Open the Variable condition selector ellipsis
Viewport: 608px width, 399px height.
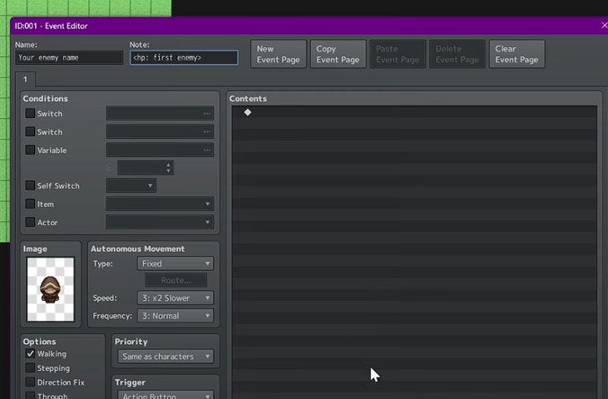[x=206, y=150]
